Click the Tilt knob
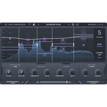 [x=85, y=72]
